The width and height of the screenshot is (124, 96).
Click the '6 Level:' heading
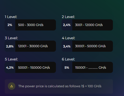[68, 59]
